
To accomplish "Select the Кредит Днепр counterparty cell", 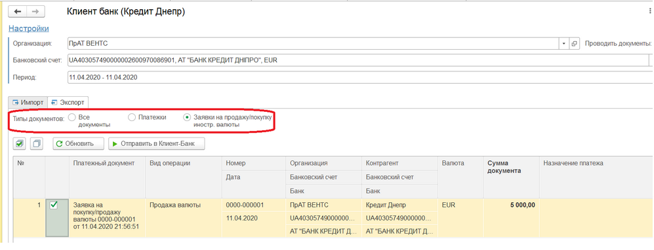I will coord(399,205).
